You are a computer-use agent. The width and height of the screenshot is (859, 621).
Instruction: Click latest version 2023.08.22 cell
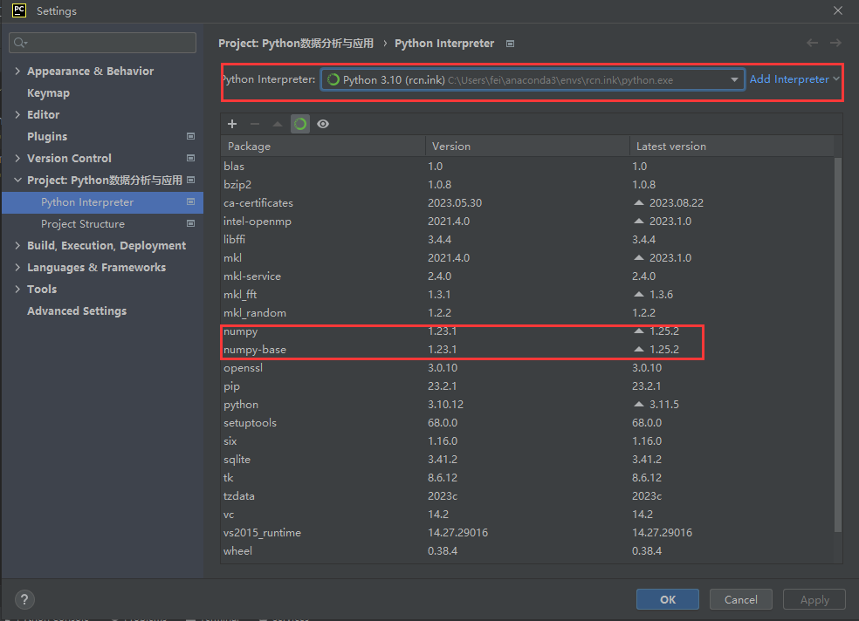pyautogui.click(x=677, y=203)
